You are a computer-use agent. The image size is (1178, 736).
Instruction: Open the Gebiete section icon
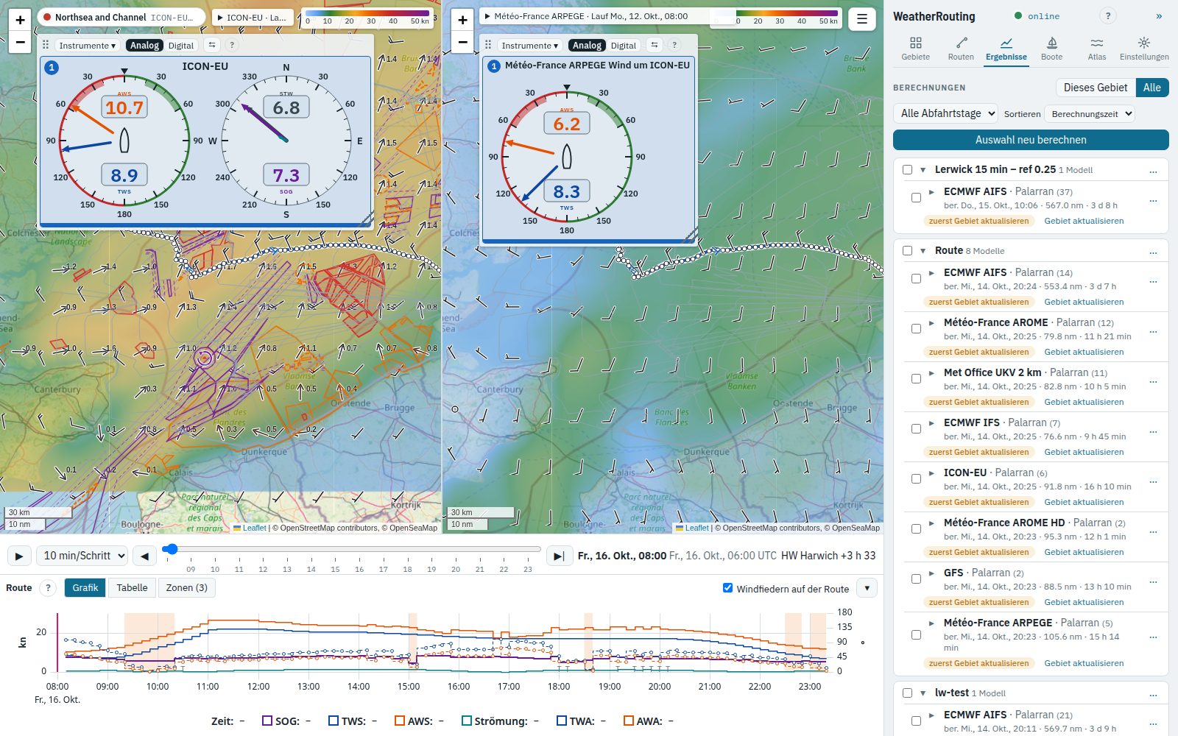915,49
